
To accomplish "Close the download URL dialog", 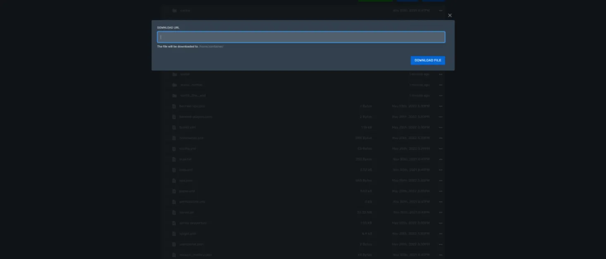I will click(x=450, y=16).
